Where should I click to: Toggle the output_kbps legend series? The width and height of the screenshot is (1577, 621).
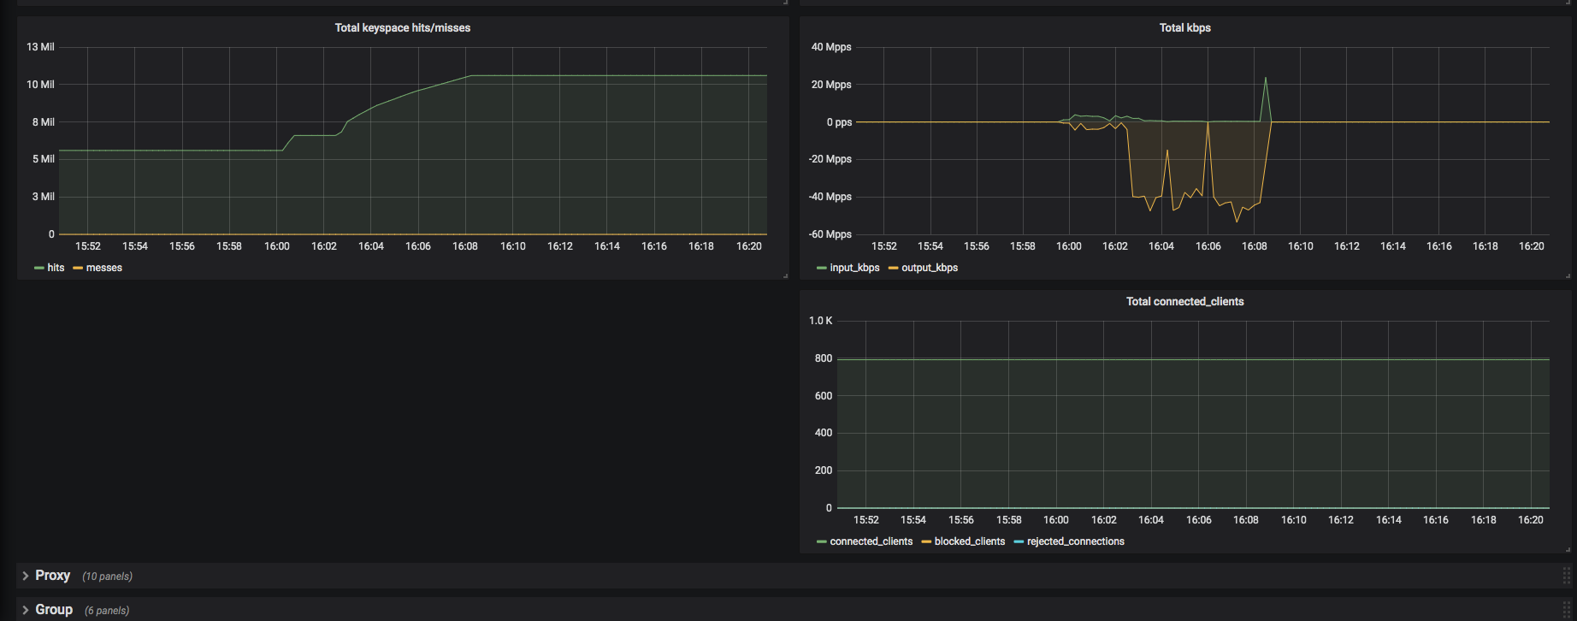coord(930,268)
